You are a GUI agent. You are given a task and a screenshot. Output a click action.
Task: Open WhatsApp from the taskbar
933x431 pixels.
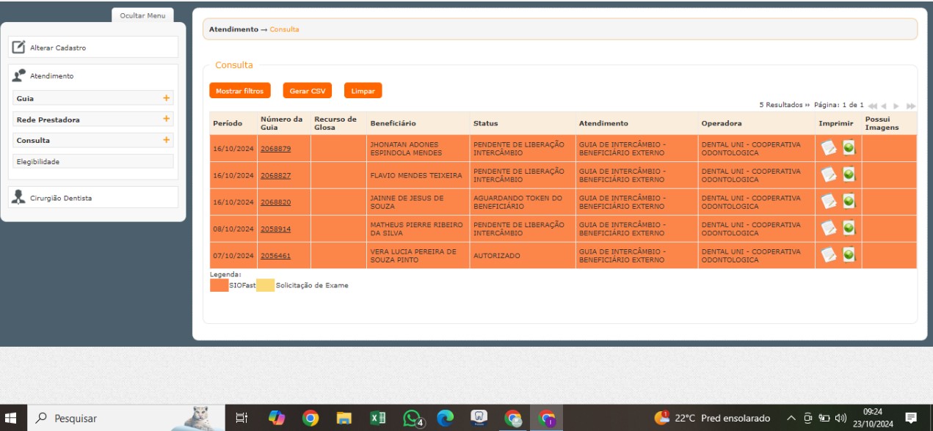413,418
